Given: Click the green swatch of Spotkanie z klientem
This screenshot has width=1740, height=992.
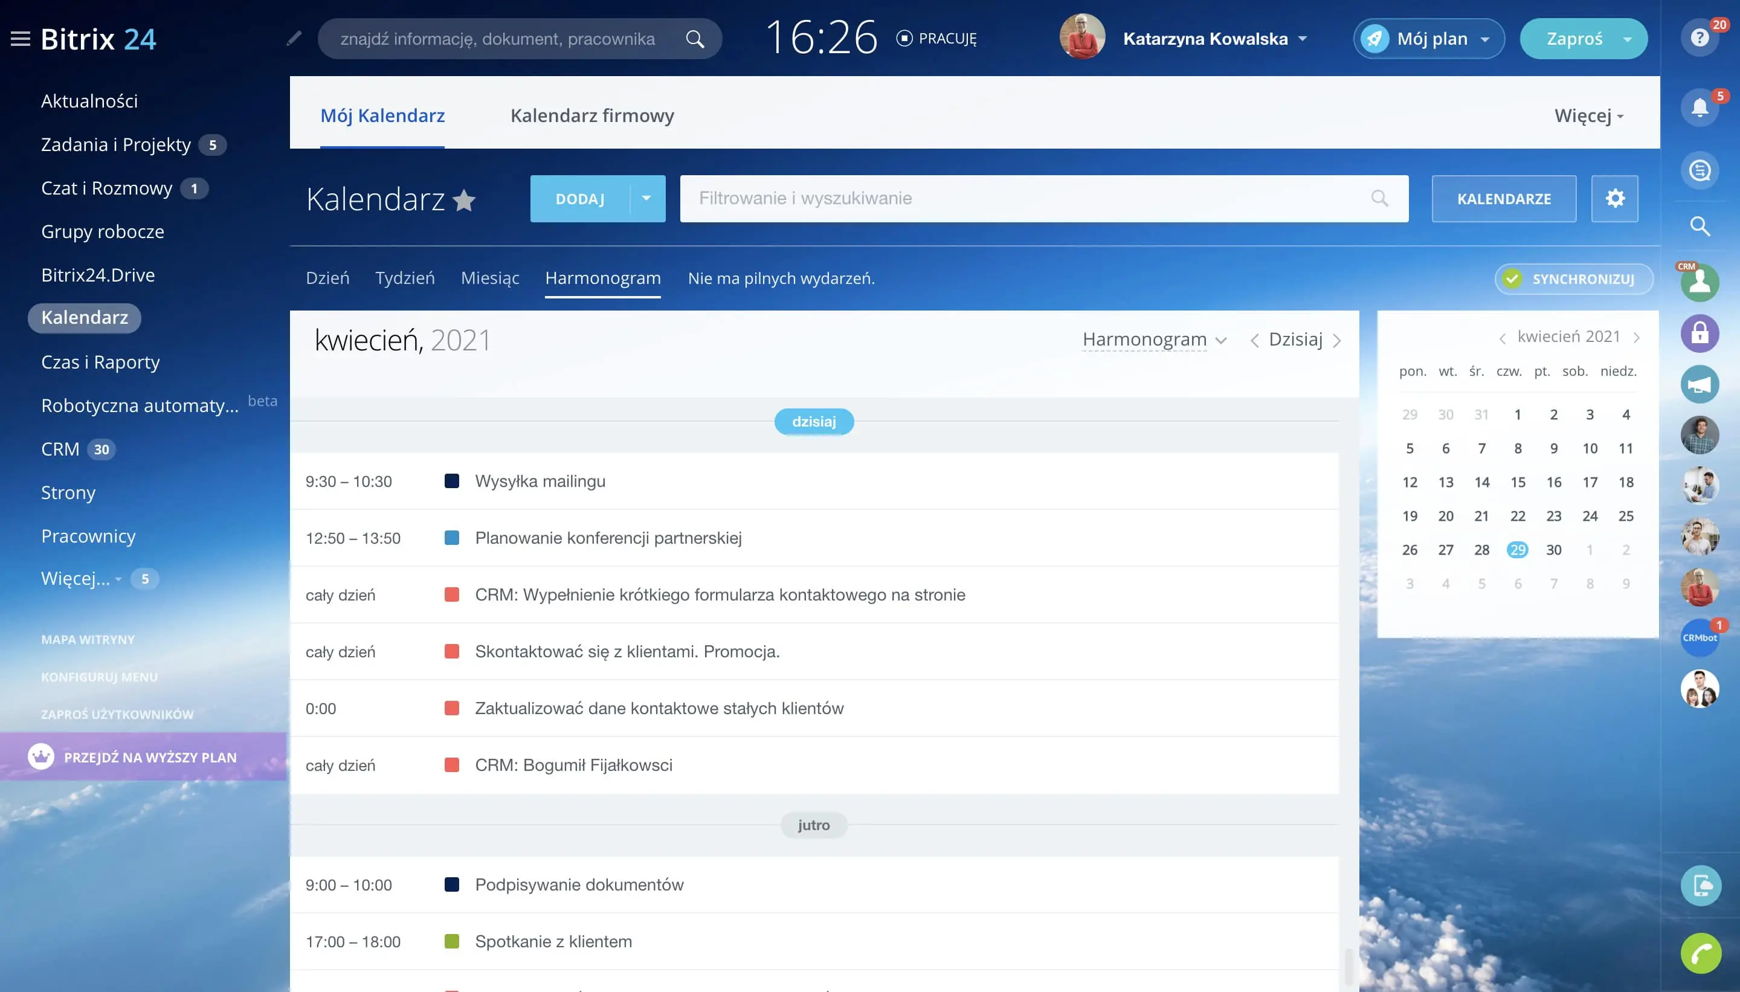Looking at the screenshot, I should pos(452,942).
